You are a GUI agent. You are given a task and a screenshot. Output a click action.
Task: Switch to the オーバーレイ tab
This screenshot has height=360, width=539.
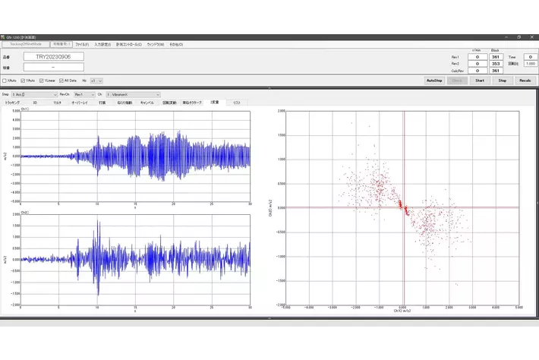click(x=80, y=102)
